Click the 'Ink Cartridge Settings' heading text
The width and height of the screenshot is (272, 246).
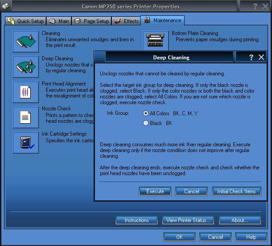click(64, 134)
